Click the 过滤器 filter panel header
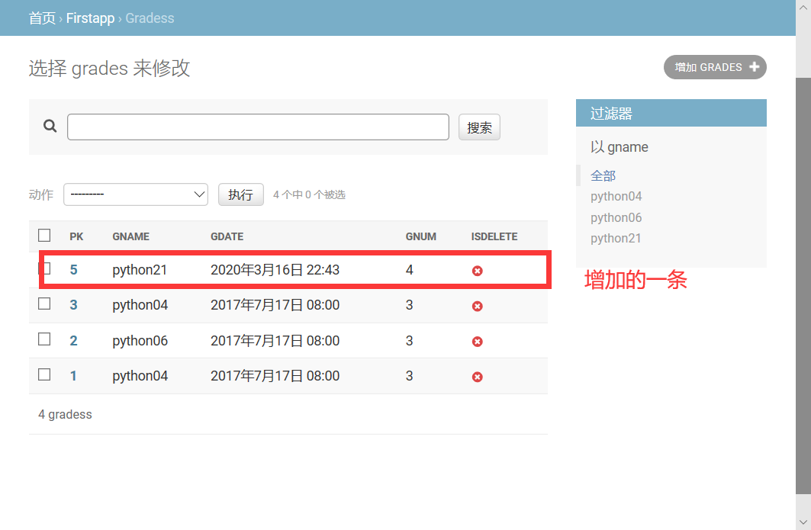This screenshot has height=530, width=811. pyautogui.click(x=671, y=113)
